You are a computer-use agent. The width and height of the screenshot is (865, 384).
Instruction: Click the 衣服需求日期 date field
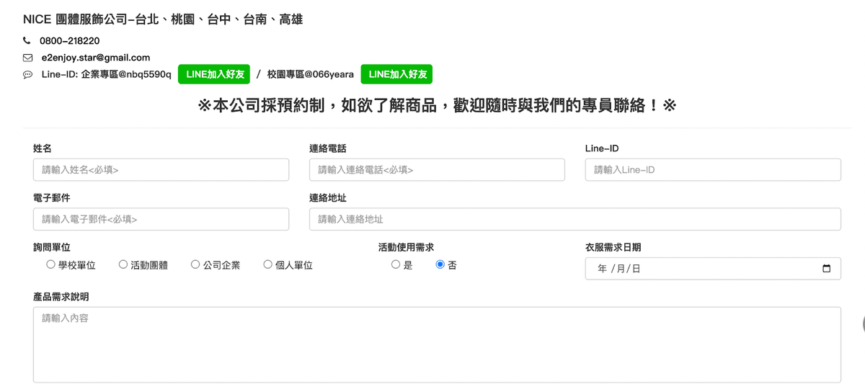[713, 269]
